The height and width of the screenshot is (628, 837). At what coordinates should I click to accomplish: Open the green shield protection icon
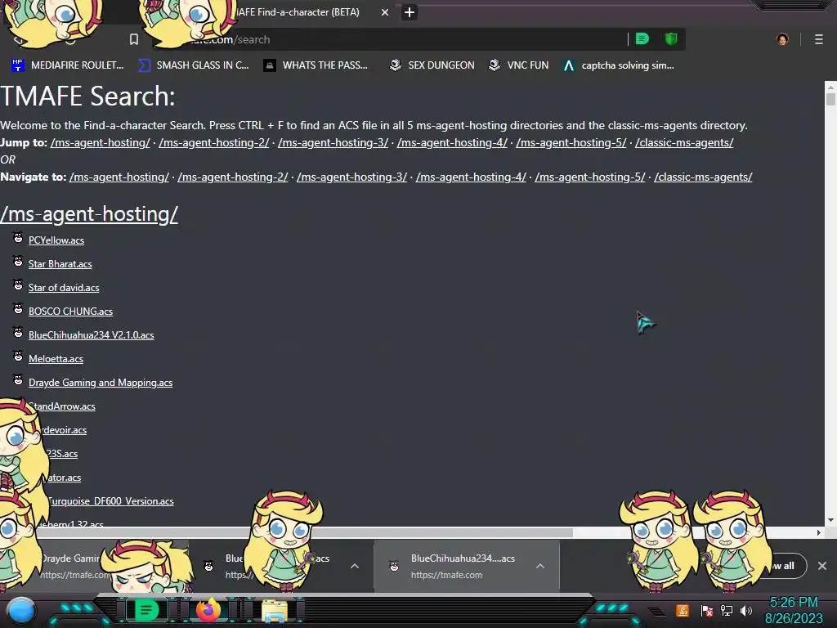(671, 39)
